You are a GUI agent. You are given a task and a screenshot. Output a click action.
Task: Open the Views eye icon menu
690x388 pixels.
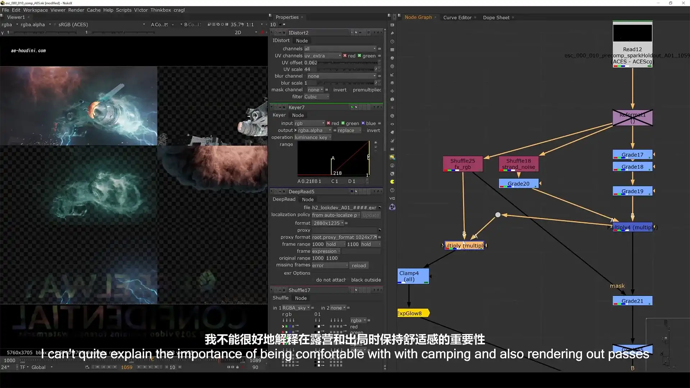[392, 124]
